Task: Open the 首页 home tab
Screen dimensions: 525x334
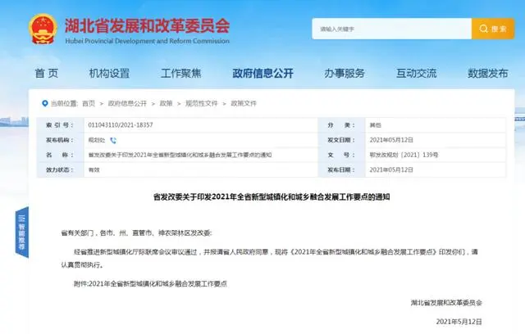Action: (x=47, y=73)
